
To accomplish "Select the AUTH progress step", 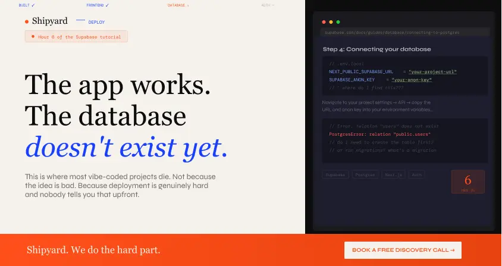I will 268,5.
